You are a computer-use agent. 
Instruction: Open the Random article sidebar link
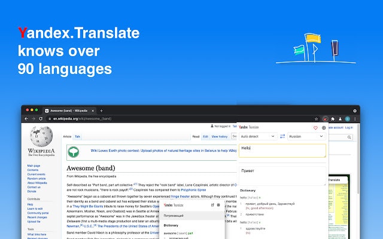pyautogui.click(x=37, y=179)
